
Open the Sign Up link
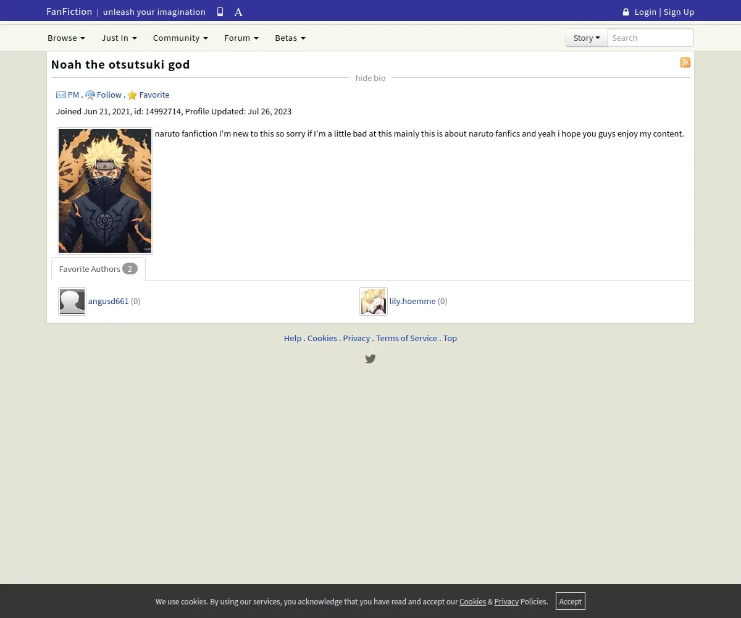pyautogui.click(x=679, y=12)
